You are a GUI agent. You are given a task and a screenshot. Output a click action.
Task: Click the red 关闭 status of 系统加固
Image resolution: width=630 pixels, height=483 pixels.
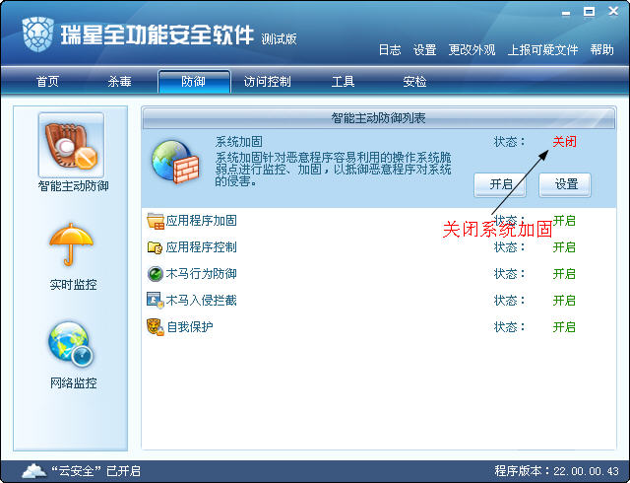(564, 142)
